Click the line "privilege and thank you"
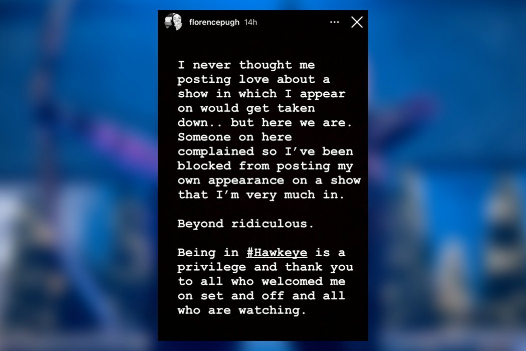526x351 pixels. (266, 267)
